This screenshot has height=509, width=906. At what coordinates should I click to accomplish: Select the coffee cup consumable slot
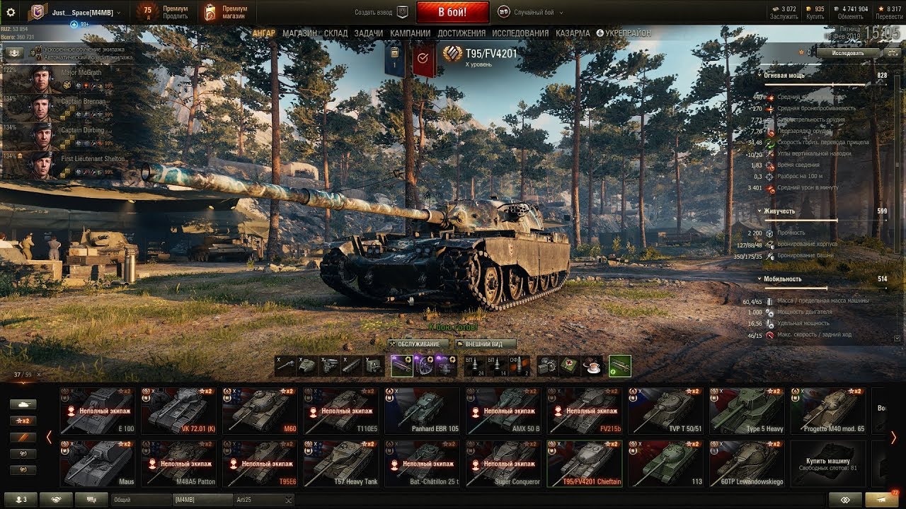[592, 365]
